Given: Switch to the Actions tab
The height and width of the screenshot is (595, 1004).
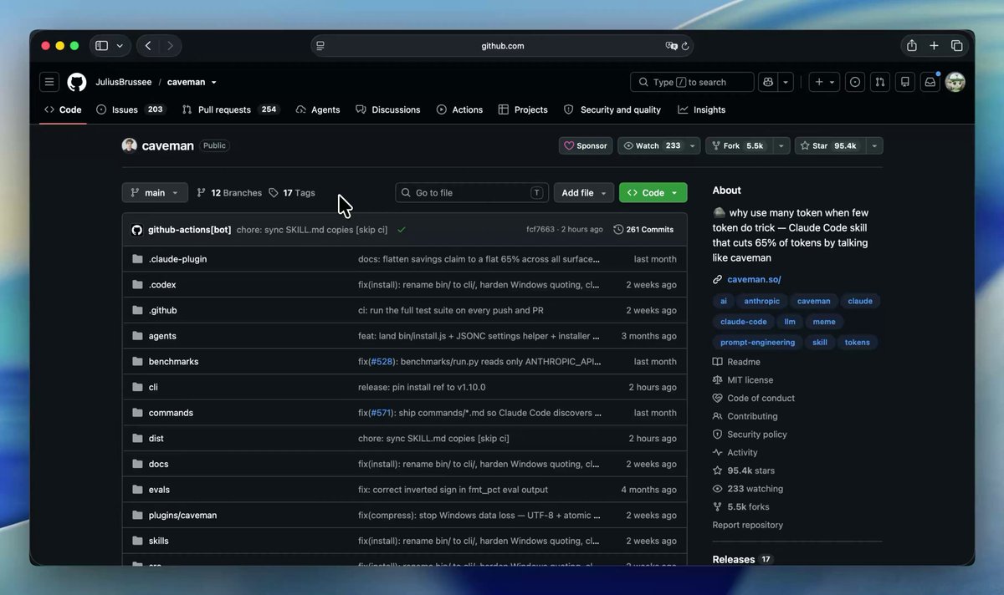Looking at the screenshot, I should pos(459,109).
